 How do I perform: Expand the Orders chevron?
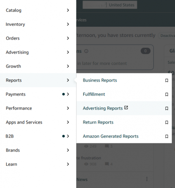point(68,38)
